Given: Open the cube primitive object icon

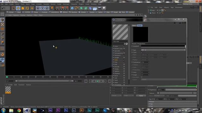Looking at the screenshot, I should pyautogui.click(x=72, y=8).
